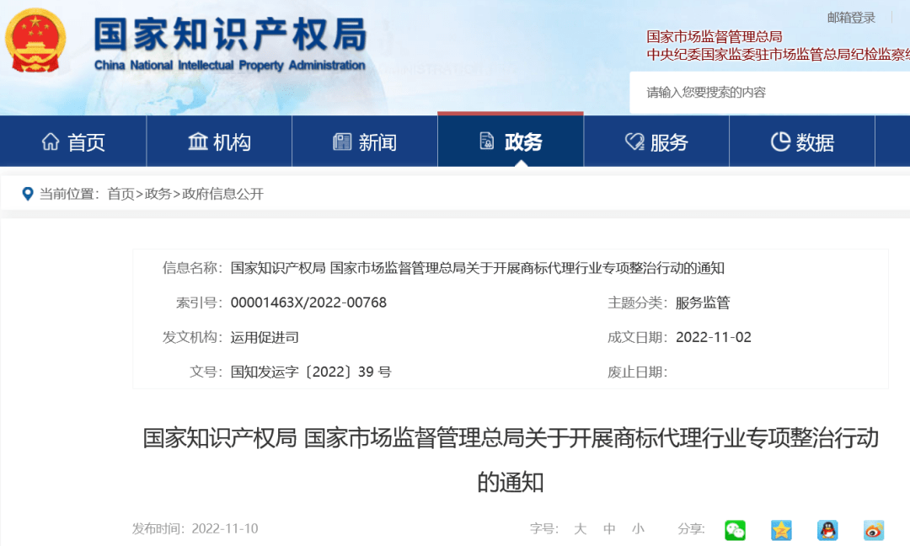Set font size to 大
Viewport: 910px width, 546px height.
click(x=580, y=528)
